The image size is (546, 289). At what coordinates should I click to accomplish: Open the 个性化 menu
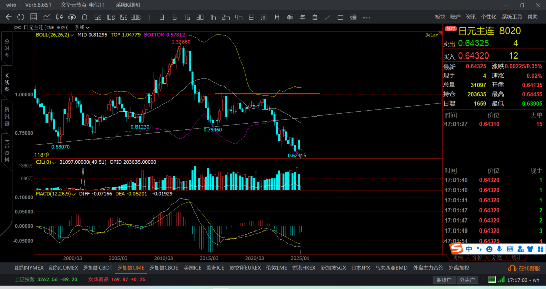click(x=488, y=17)
